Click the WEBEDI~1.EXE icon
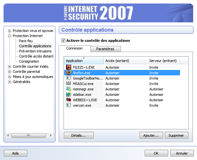The width and height of the screenshot is (197, 160). pyautogui.click(x=69, y=100)
